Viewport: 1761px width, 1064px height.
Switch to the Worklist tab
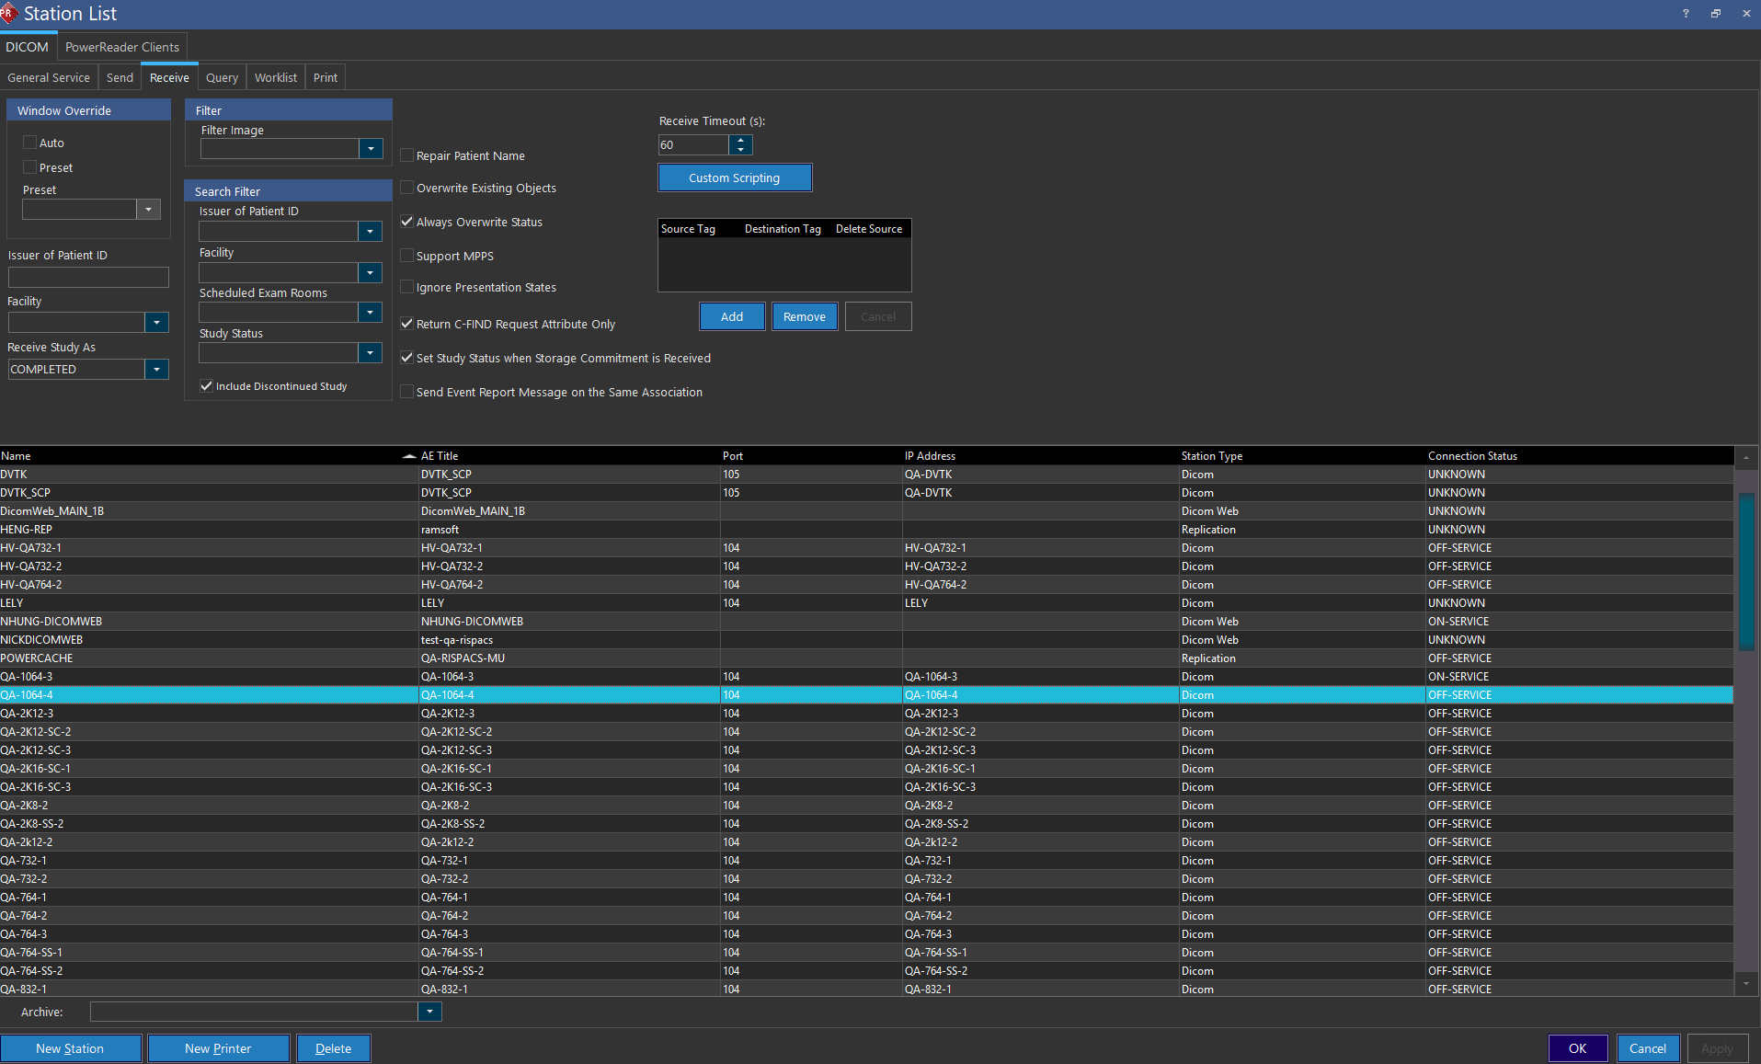(x=275, y=78)
